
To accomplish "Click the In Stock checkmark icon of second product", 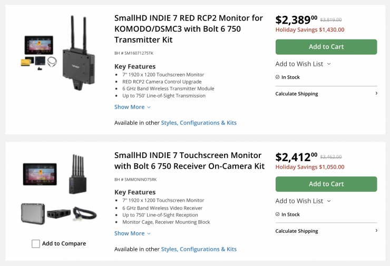I will (278, 214).
